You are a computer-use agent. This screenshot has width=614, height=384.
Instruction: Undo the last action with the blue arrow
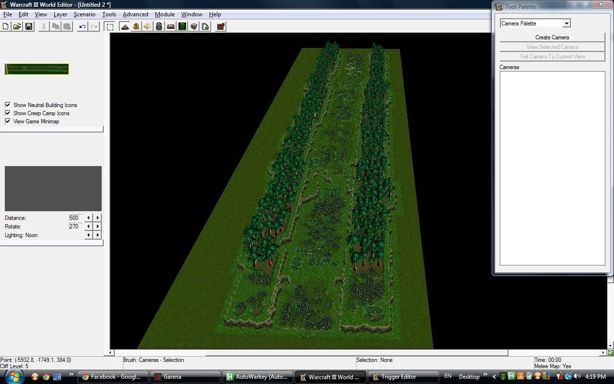click(83, 26)
